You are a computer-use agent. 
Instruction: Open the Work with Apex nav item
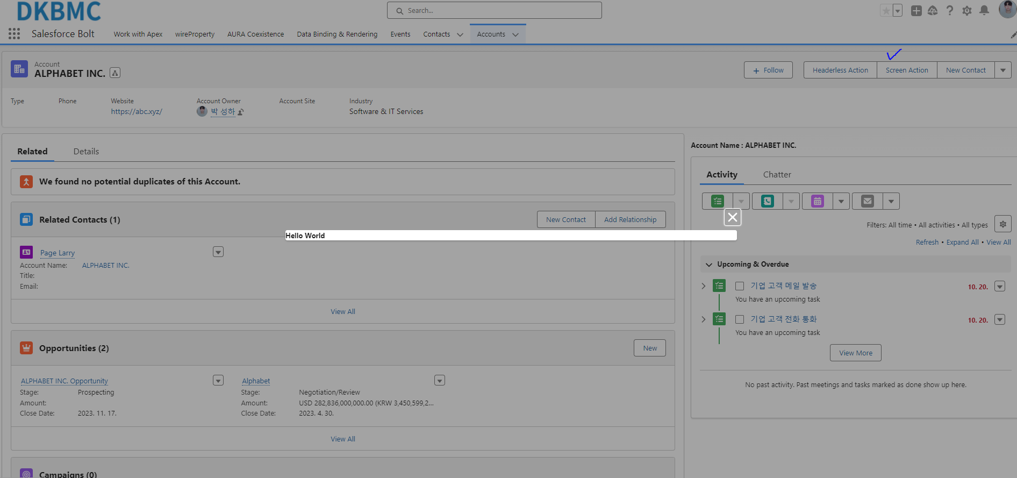coord(138,34)
